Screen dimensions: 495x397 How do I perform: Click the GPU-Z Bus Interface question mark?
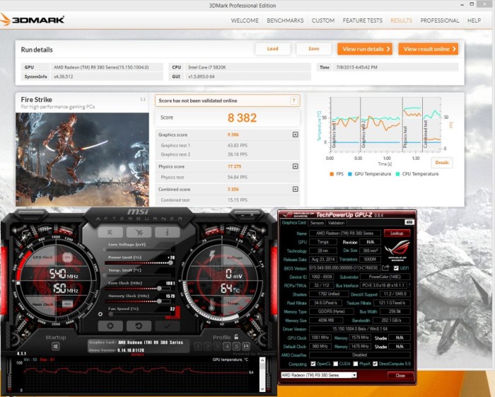[409, 285]
